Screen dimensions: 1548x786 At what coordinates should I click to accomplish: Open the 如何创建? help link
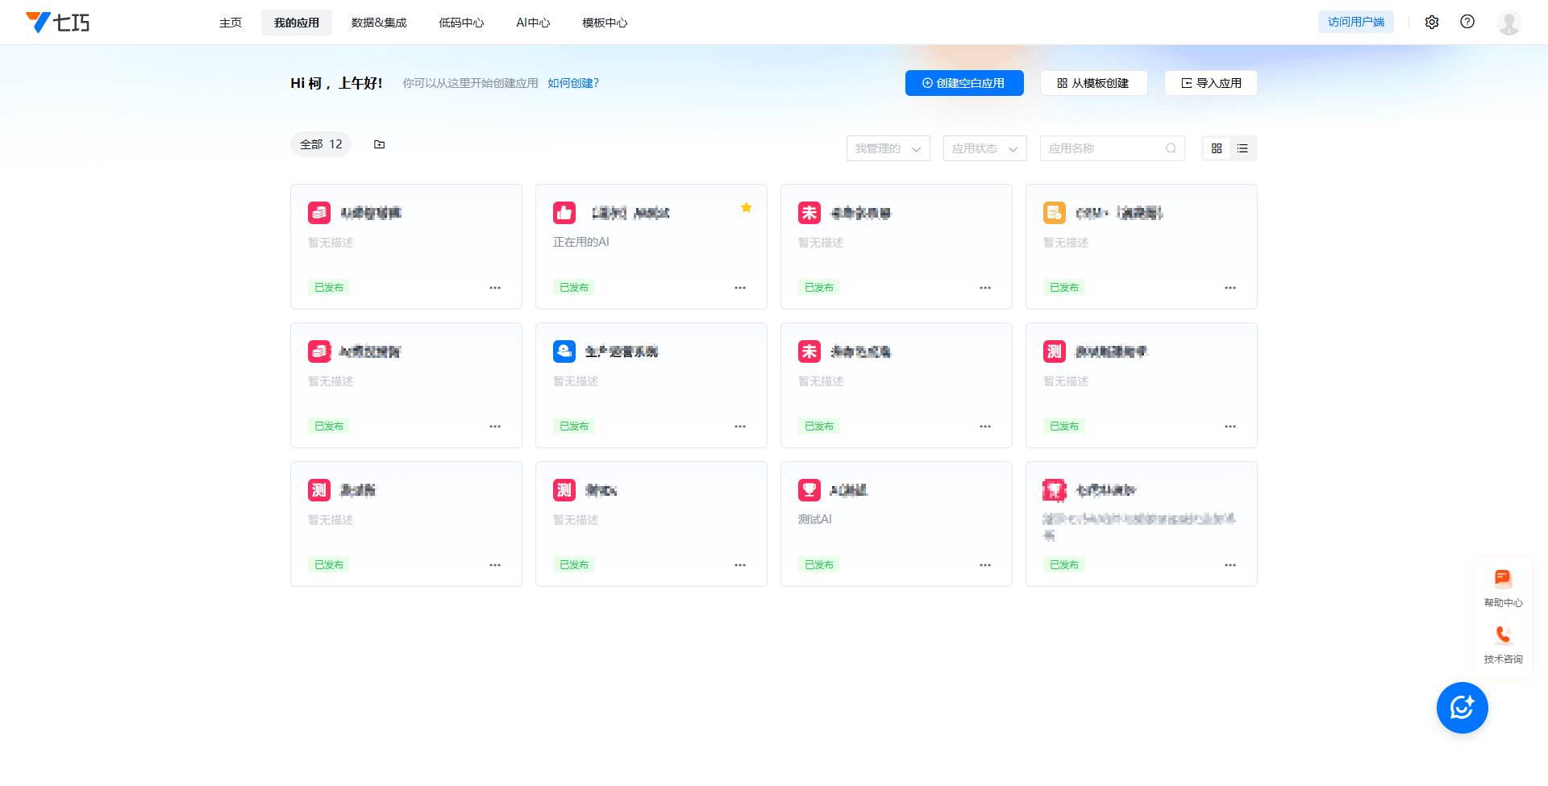(572, 83)
